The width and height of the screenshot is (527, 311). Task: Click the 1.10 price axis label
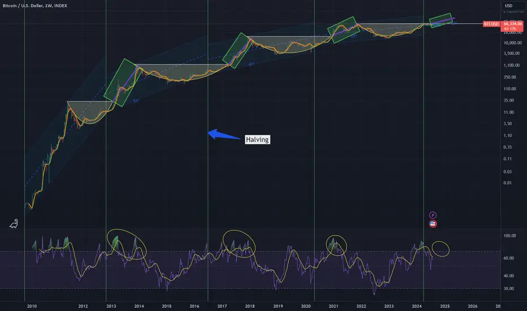[x=508, y=136]
